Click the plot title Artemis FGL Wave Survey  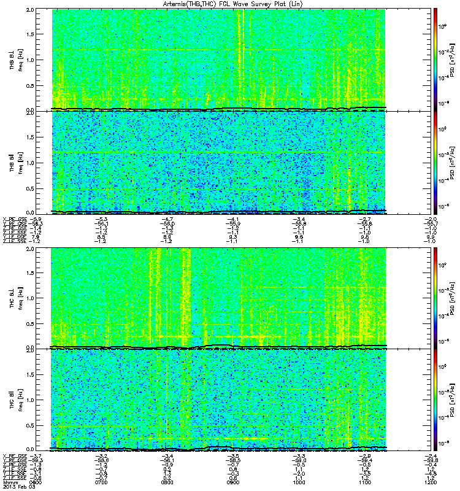click(x=232, y=4)
